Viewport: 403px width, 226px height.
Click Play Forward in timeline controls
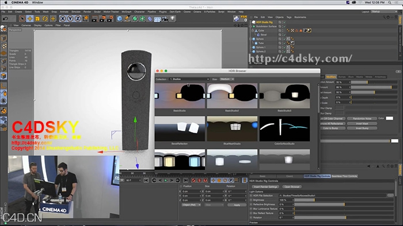(x=166, y=181)
